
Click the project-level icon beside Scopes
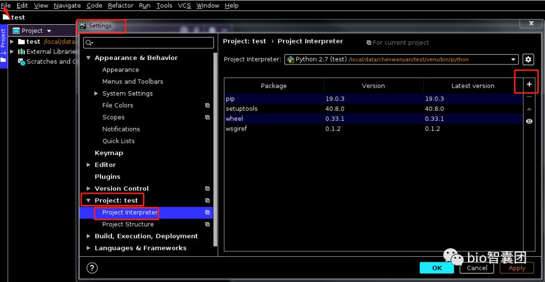coord(207,117)
